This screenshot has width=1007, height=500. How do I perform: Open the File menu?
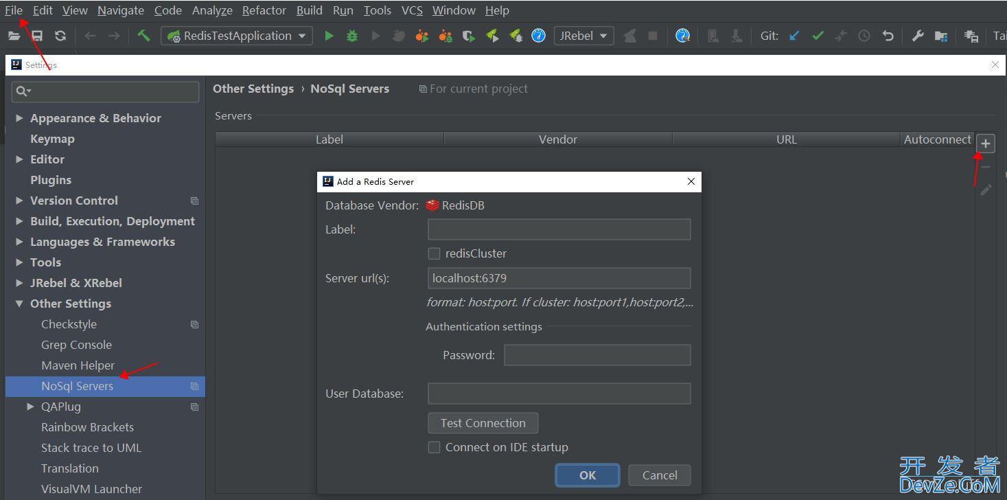point(14,10)
